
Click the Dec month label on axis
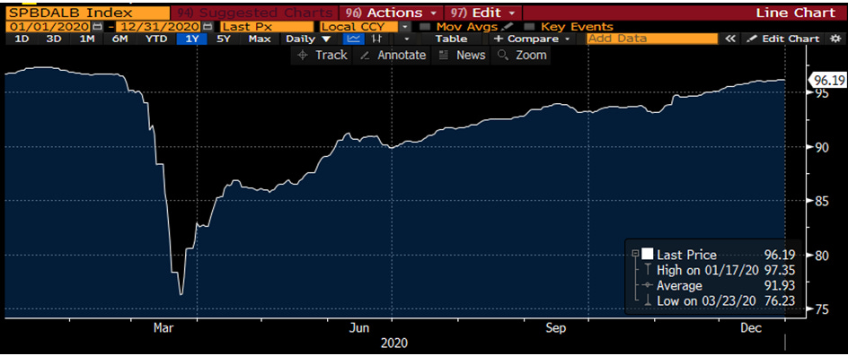751,327
